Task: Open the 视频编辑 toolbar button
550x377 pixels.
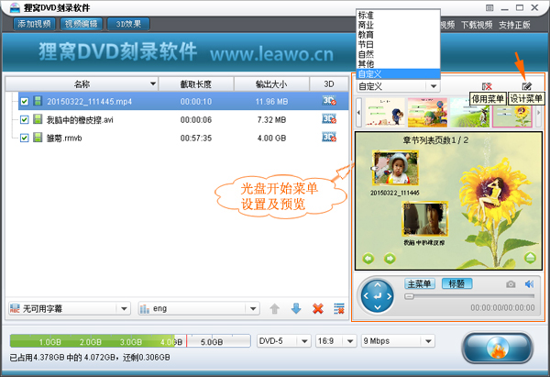Action: point(81,24)
